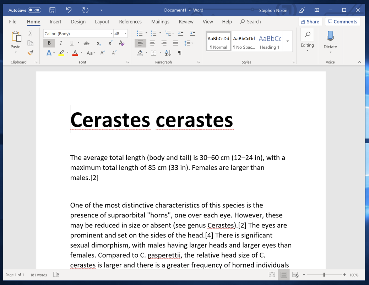This screenshot has width=369, height=285.
Task: Align text right
Action: pyautogui.click(x=164, y=43)
